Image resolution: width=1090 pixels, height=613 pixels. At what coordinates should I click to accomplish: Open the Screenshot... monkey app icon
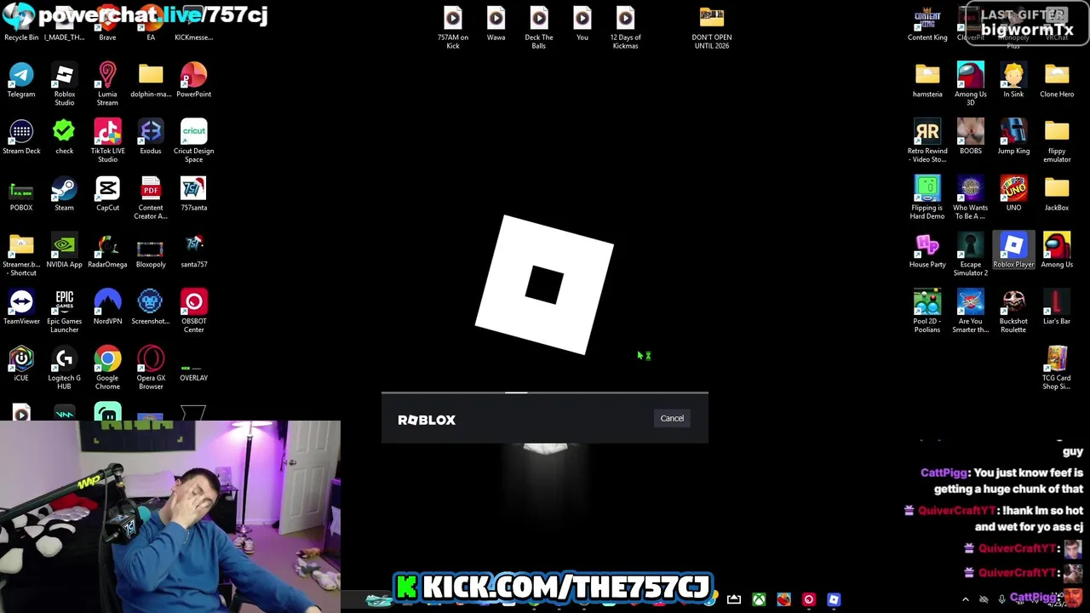pyautogui.click(x=151, y=306)
